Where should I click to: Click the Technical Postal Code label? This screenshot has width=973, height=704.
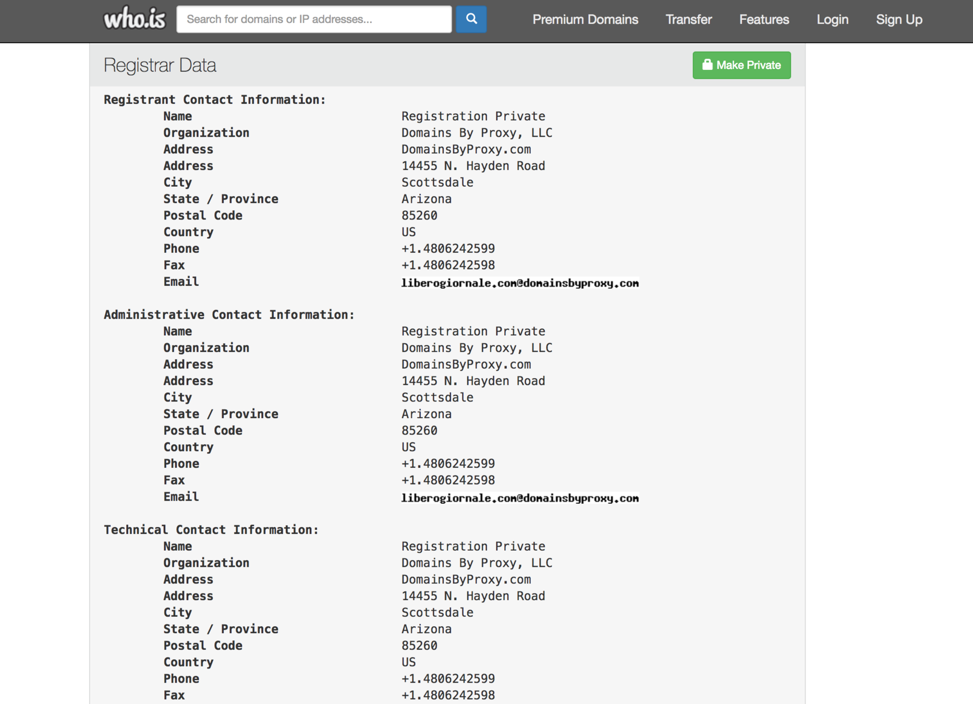coord(203,646)
